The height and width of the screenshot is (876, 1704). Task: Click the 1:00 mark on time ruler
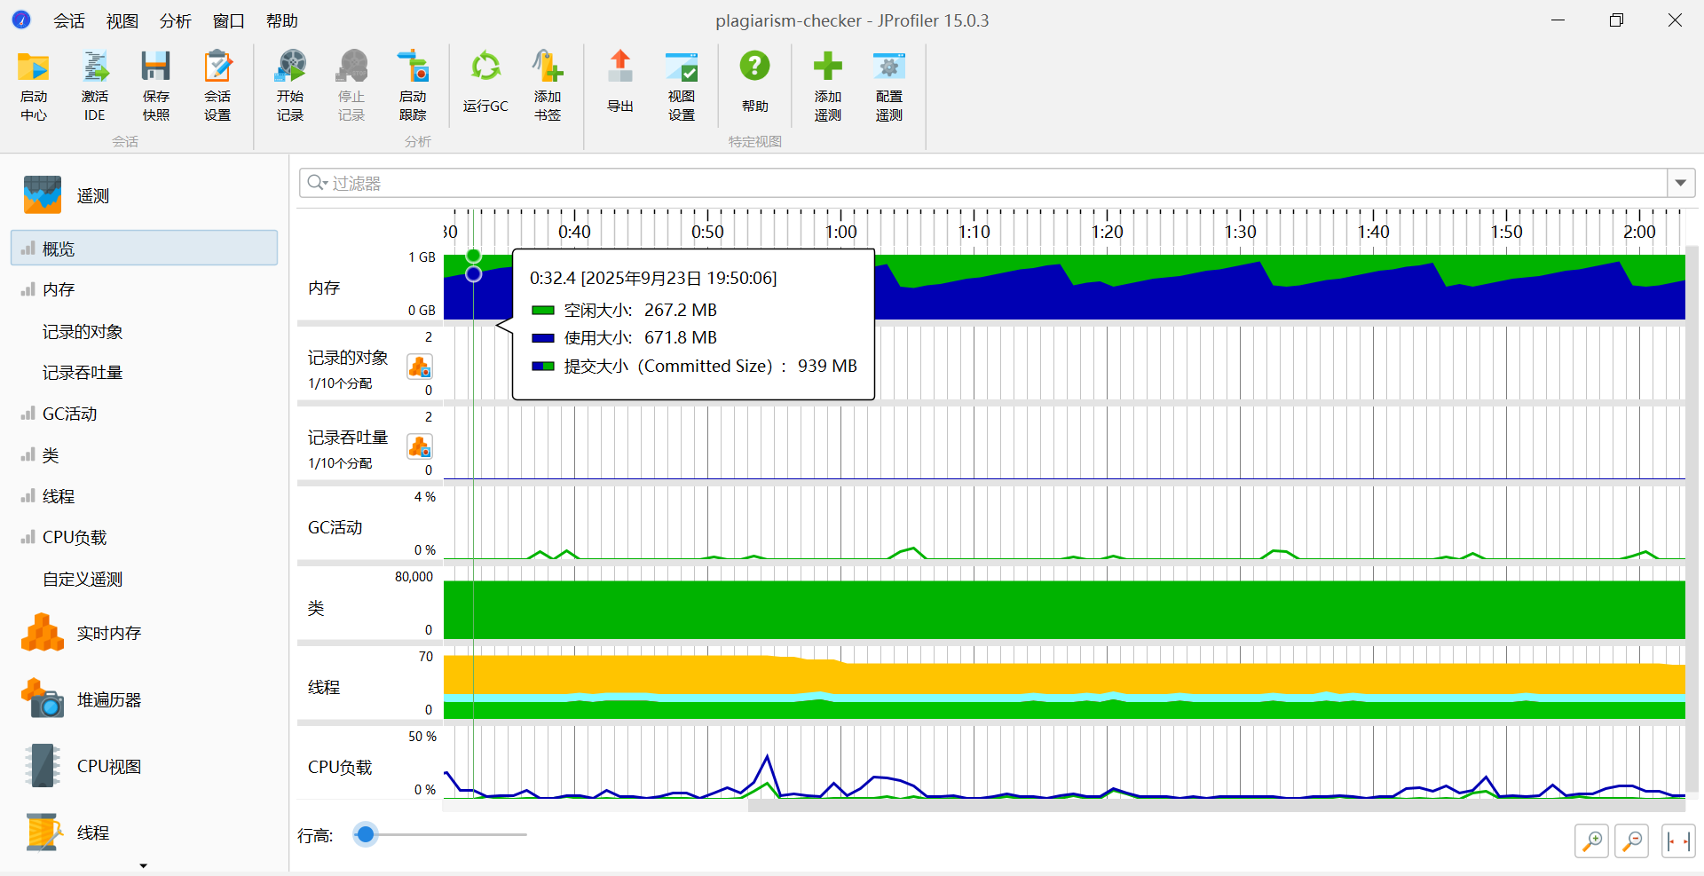click(x=841, y=232)
